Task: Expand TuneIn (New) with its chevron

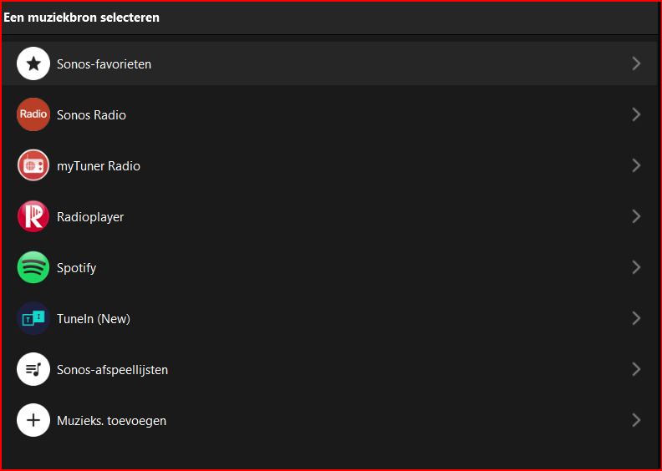Action: [x=636, y=318]
